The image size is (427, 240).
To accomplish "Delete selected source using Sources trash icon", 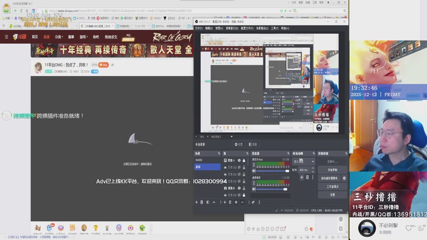I will click(x=230, y=202).
